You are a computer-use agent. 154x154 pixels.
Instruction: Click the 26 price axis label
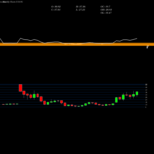pyautogui.click(x=146, y=97)
